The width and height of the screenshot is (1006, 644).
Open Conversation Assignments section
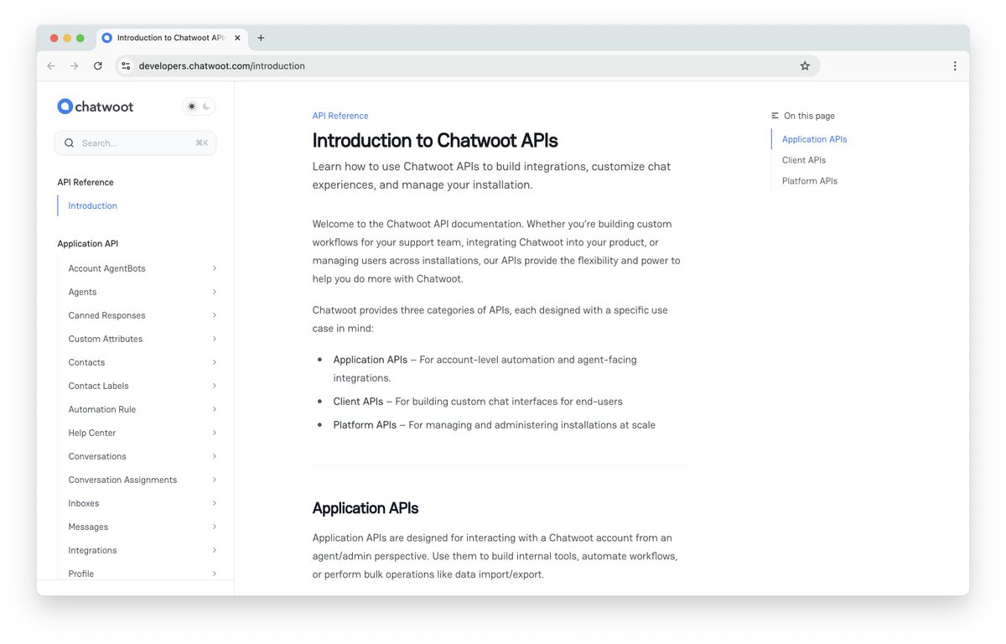pyautogui.click(x=122, y=480)
